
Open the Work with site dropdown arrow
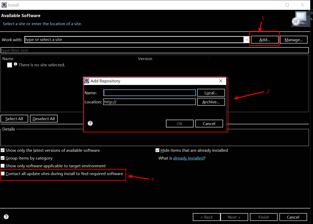pyautogui.click(x=247, y=40)
